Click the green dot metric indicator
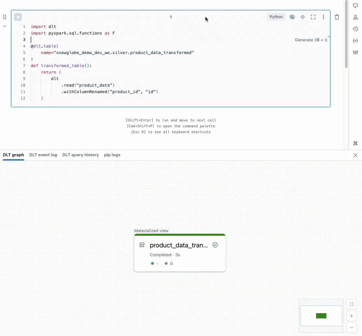Screen dimensions: 362x336 click(152, 263)
